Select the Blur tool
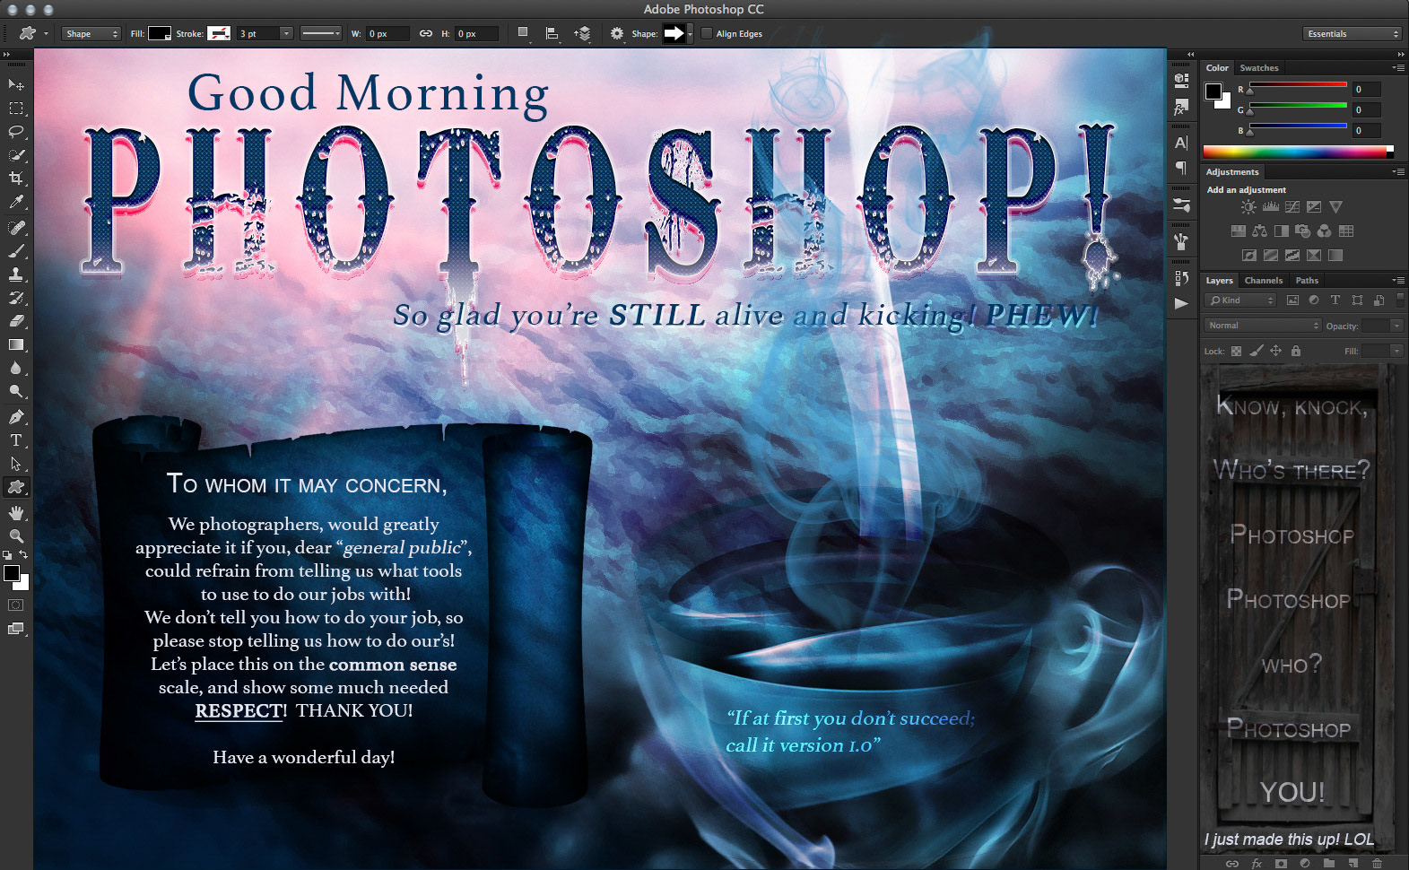Viewport: 1409px width, 870px height. pos(16,368)
